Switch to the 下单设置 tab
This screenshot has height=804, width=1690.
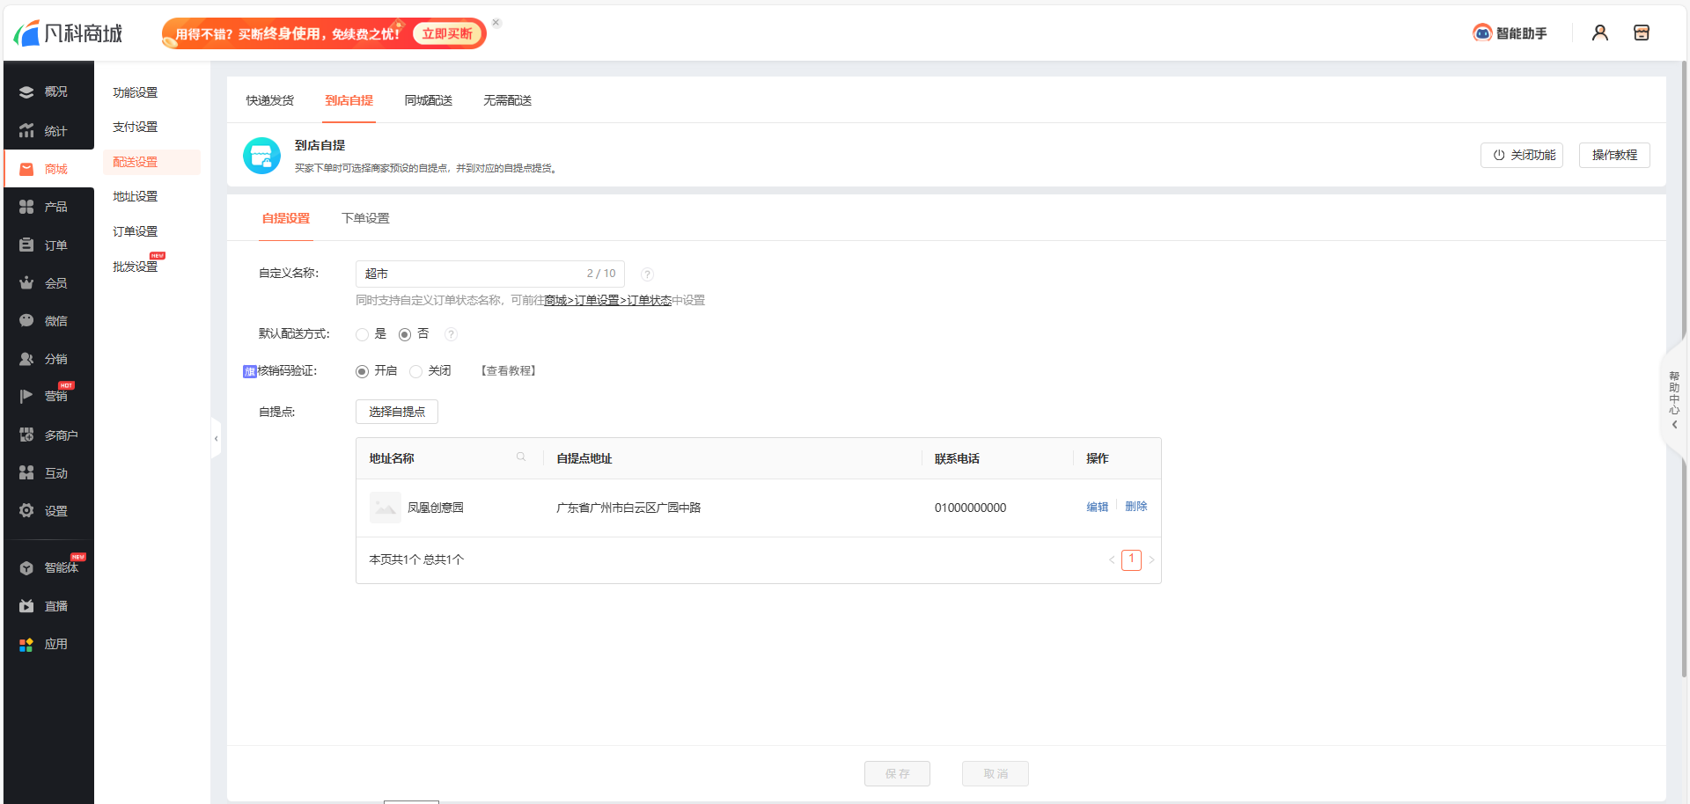coord(365,218)
